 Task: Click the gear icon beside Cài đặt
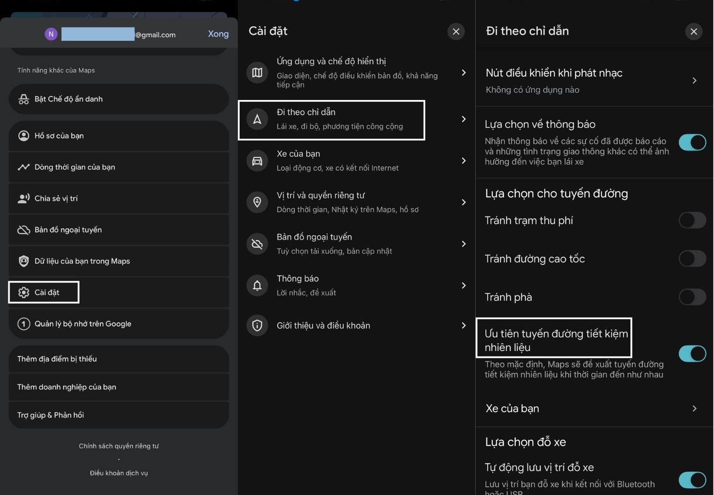pyautogui.click(x=23, y=292)
